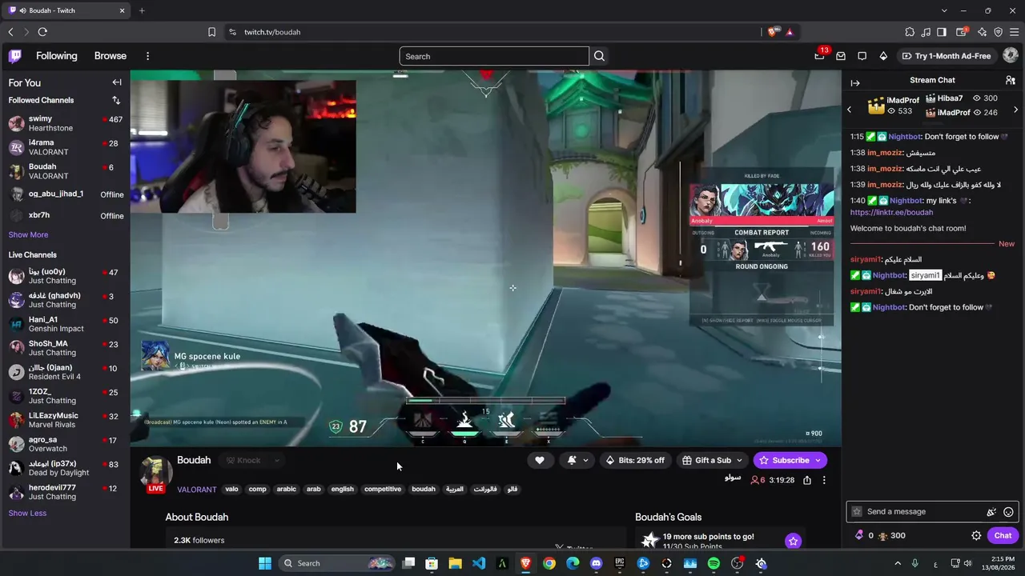Open Discord from the taskbar
Screen dimensions: 1025x576
point(596,563)
